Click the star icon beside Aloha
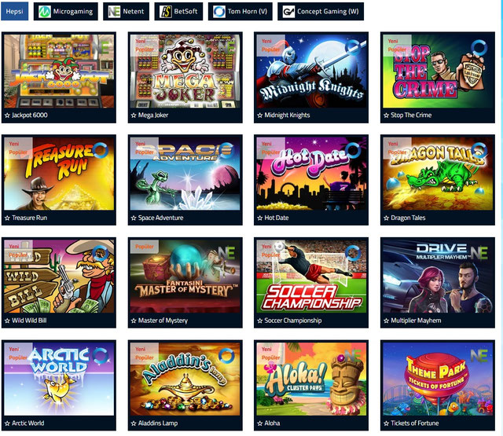 click(x=260, y=423)
